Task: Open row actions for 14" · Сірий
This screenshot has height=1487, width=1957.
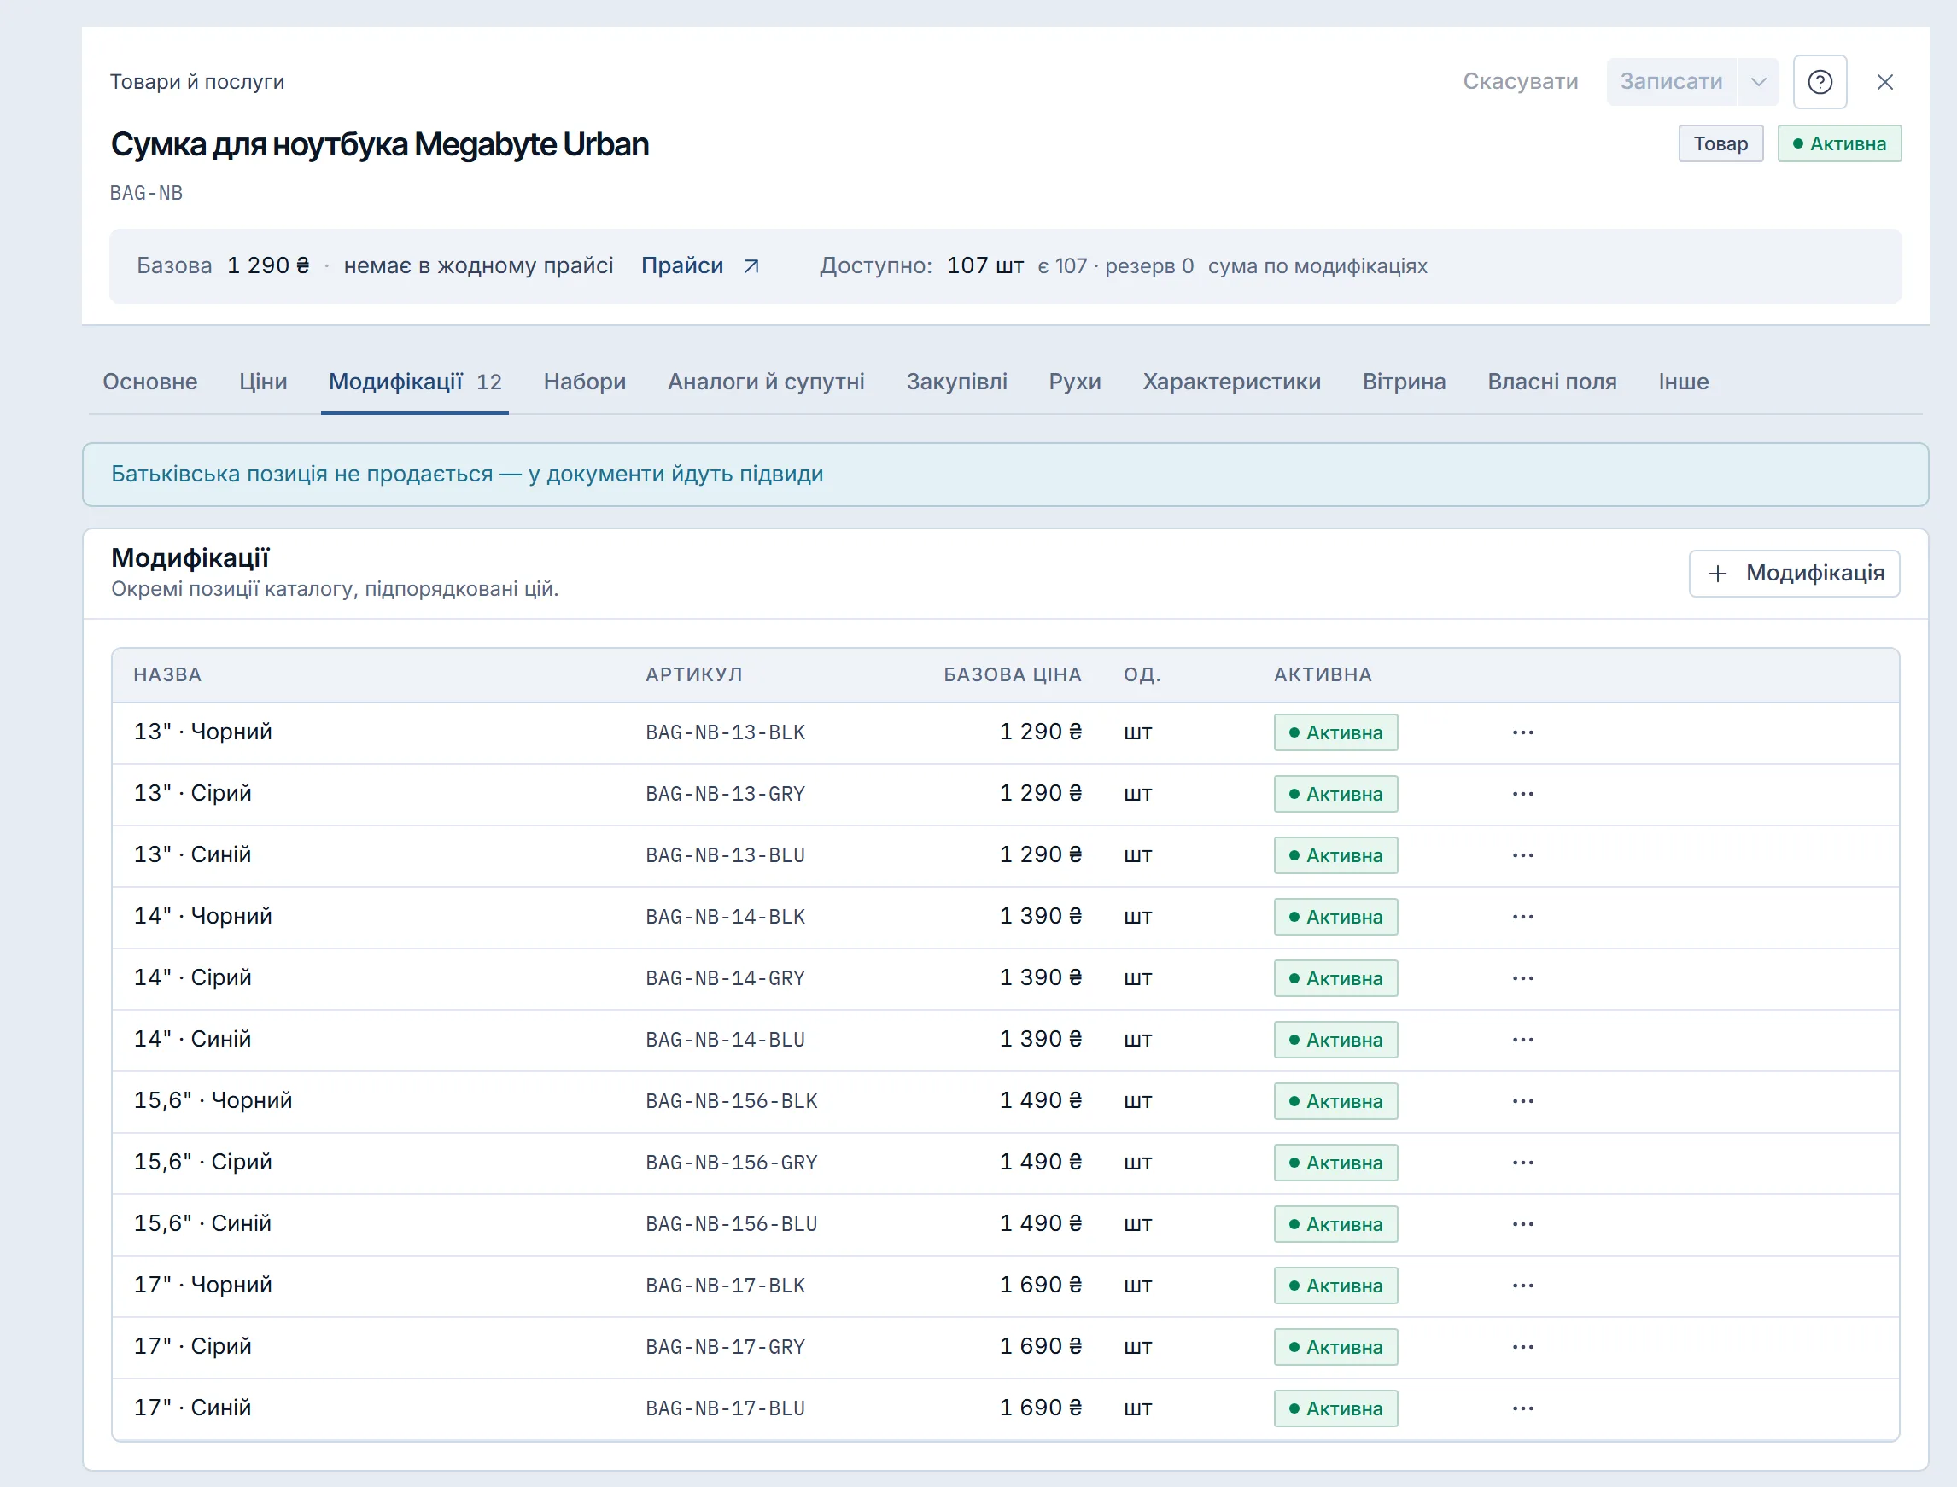Action: 1522,978
